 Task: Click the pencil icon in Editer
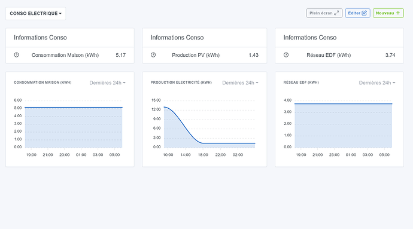pos(365,13)
